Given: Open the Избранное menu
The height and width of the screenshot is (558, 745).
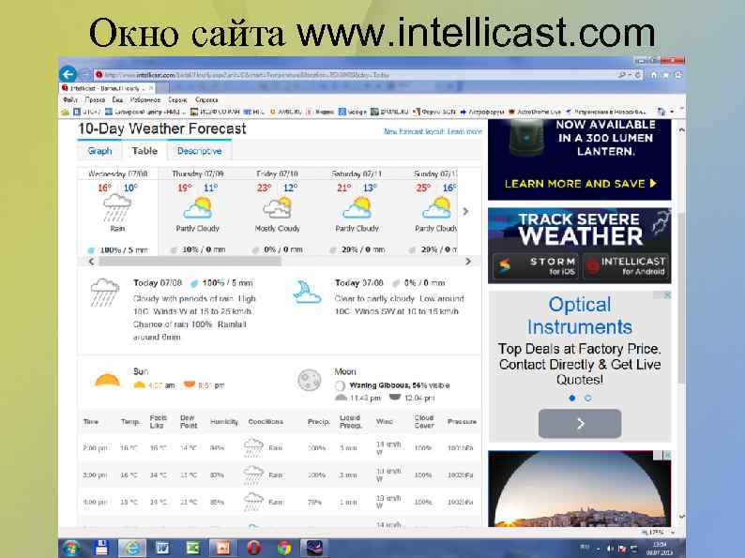Looking at the screenshot, I should [145, 99].
